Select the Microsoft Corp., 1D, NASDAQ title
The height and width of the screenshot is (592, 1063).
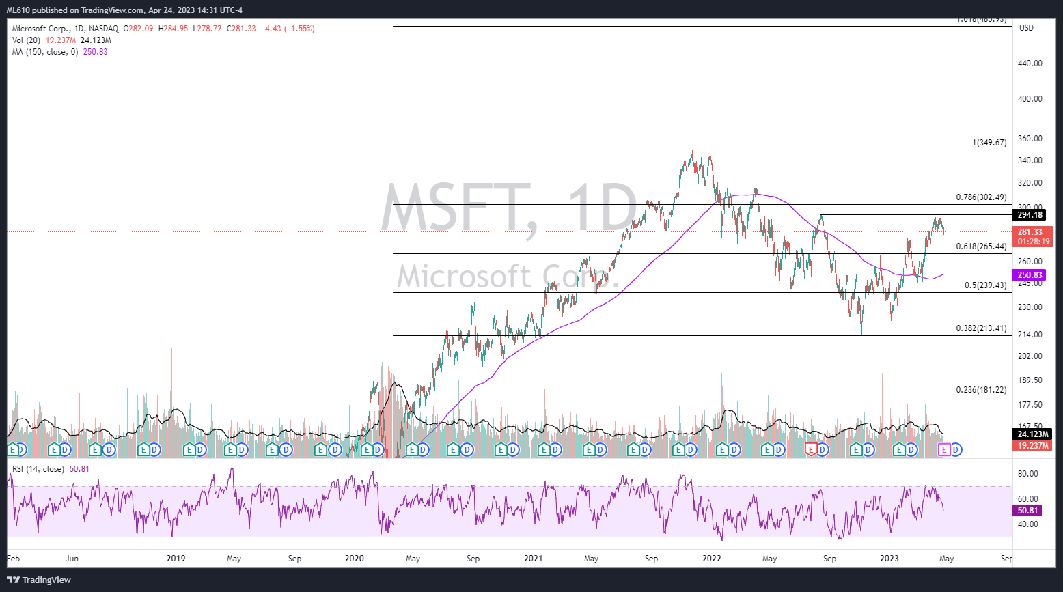point(66,29)
